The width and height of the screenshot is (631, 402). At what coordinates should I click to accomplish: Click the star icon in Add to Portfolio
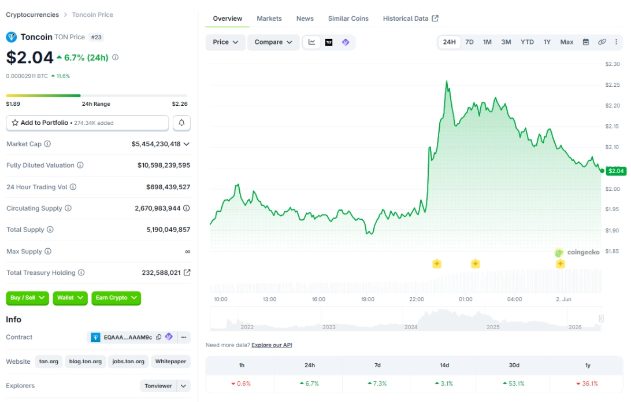coord(15,123)
